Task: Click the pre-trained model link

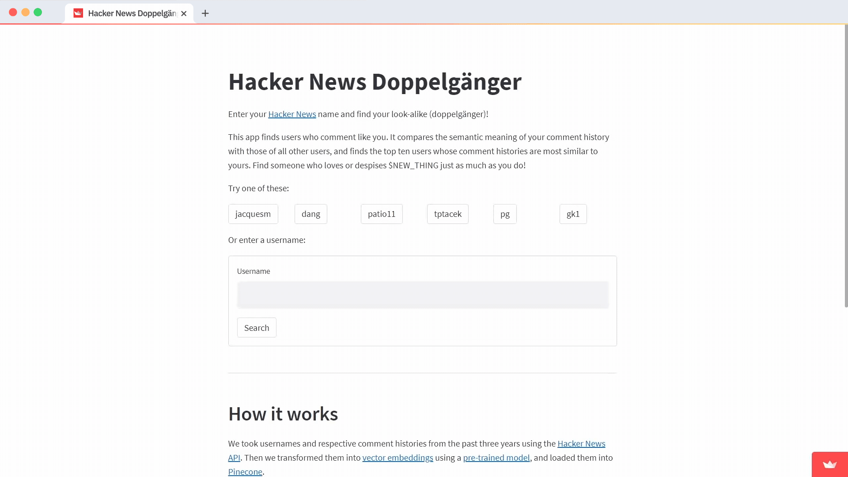Action: (496, 458)
